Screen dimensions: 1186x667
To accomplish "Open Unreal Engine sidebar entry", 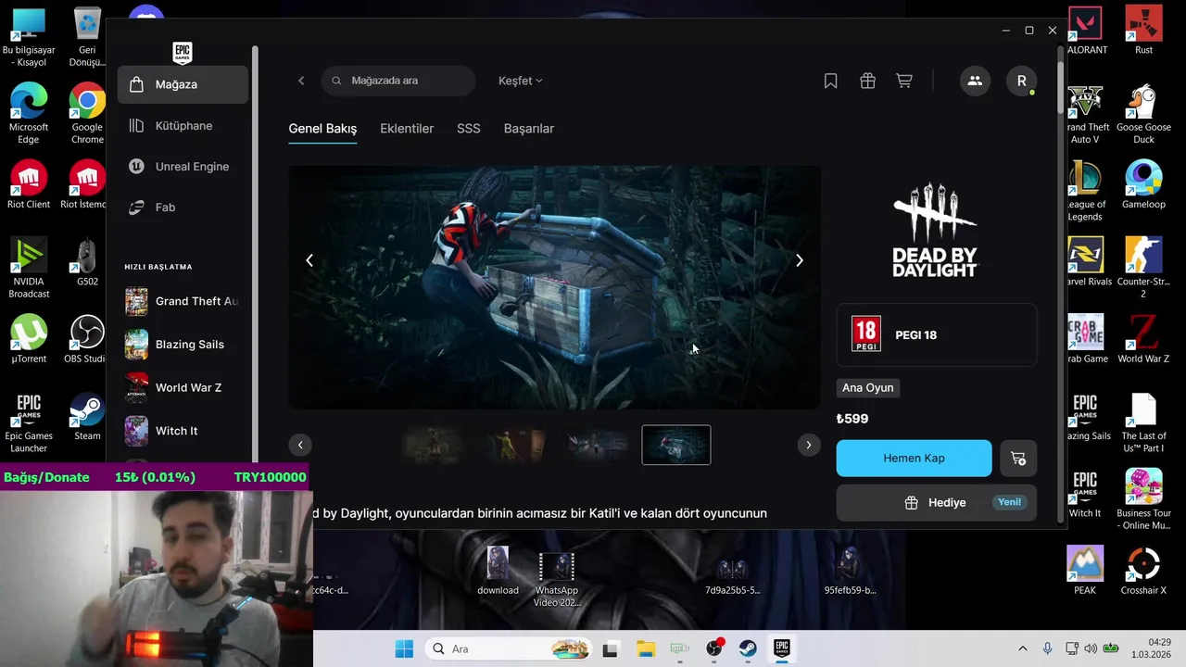I will pos(183,167).
